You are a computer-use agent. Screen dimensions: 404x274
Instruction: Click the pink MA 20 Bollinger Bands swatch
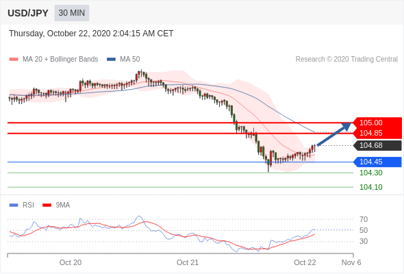(14, 60)
